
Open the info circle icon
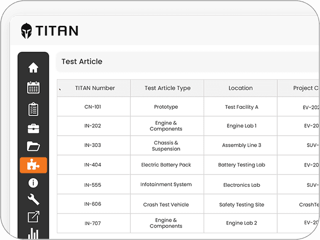point(33,183)
